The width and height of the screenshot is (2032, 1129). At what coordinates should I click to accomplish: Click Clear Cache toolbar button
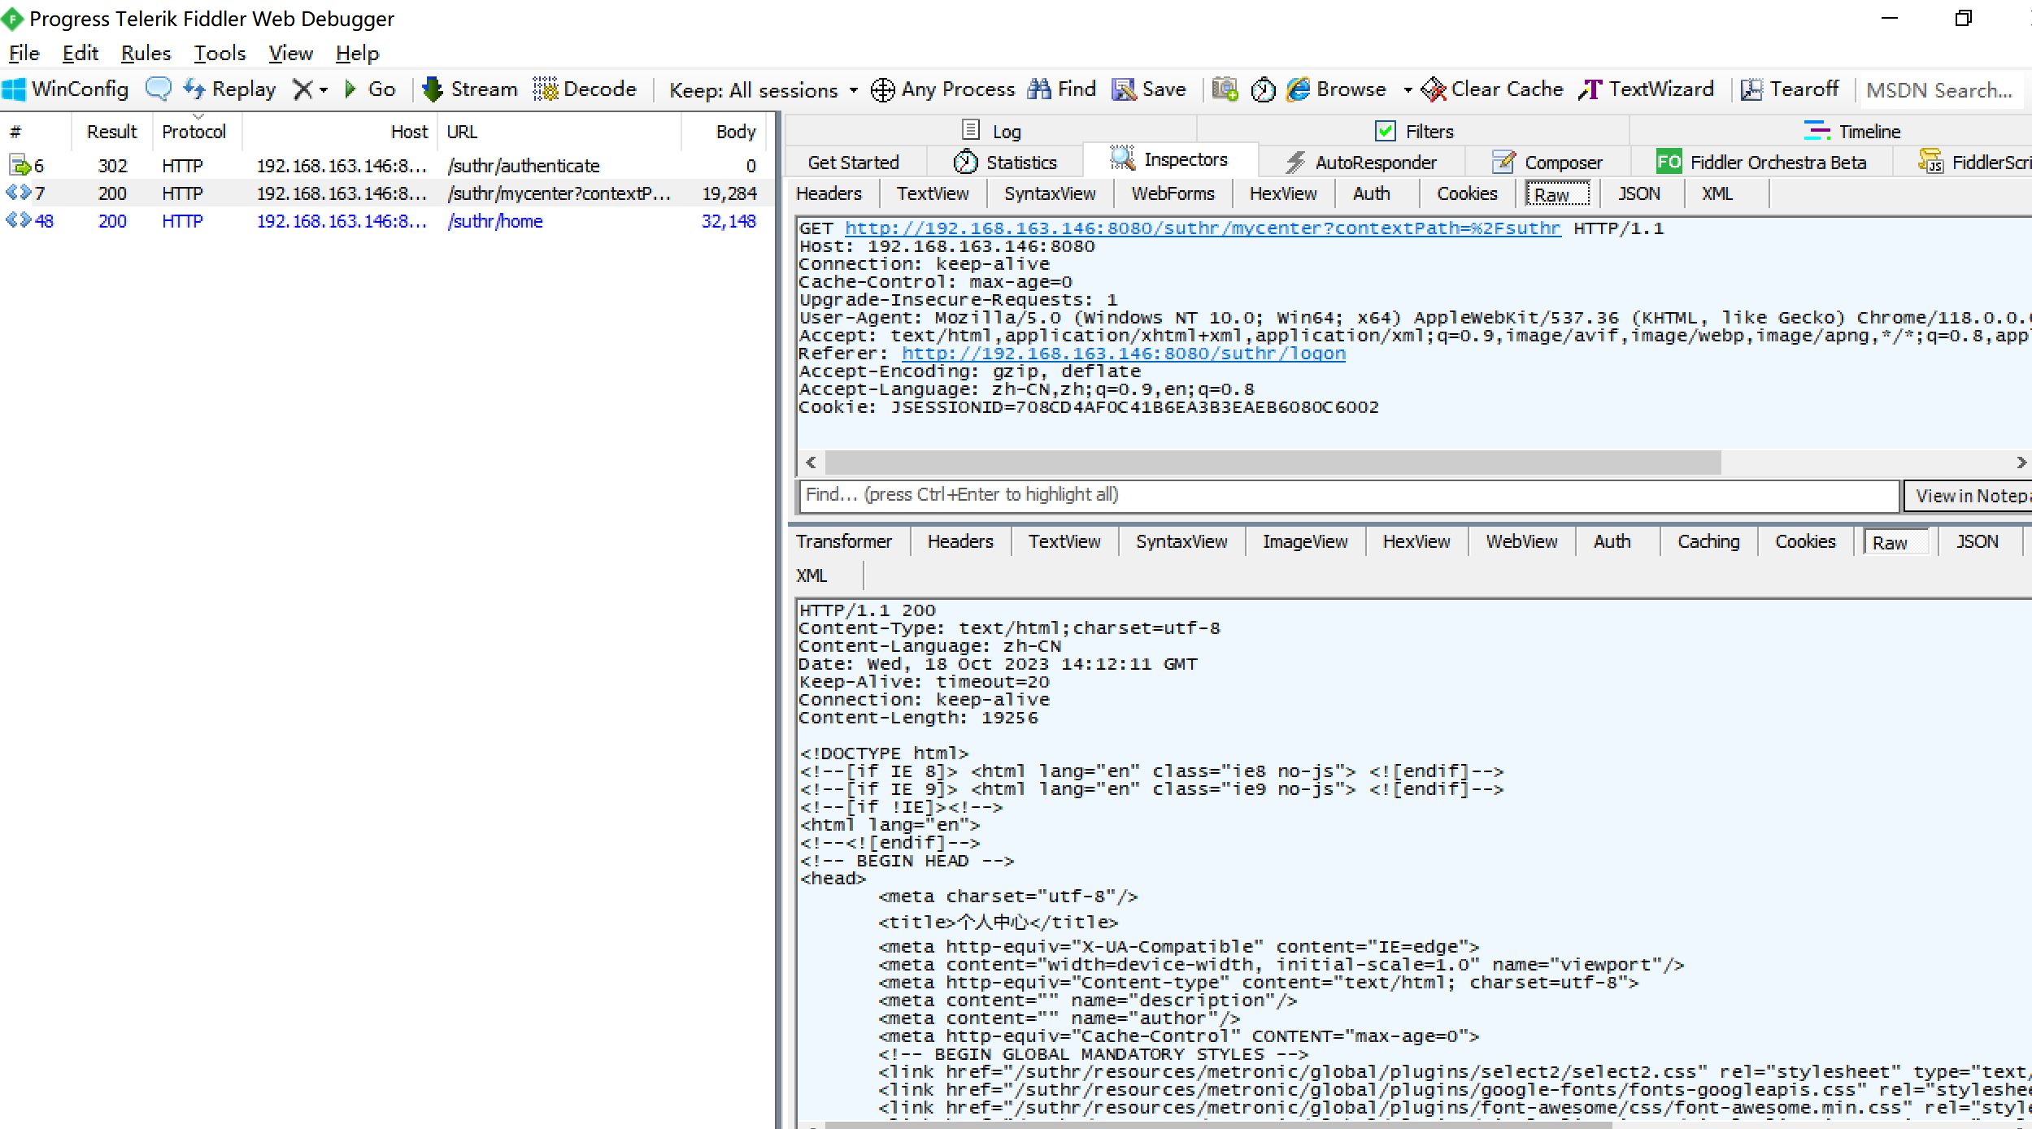pos(1492,89)
